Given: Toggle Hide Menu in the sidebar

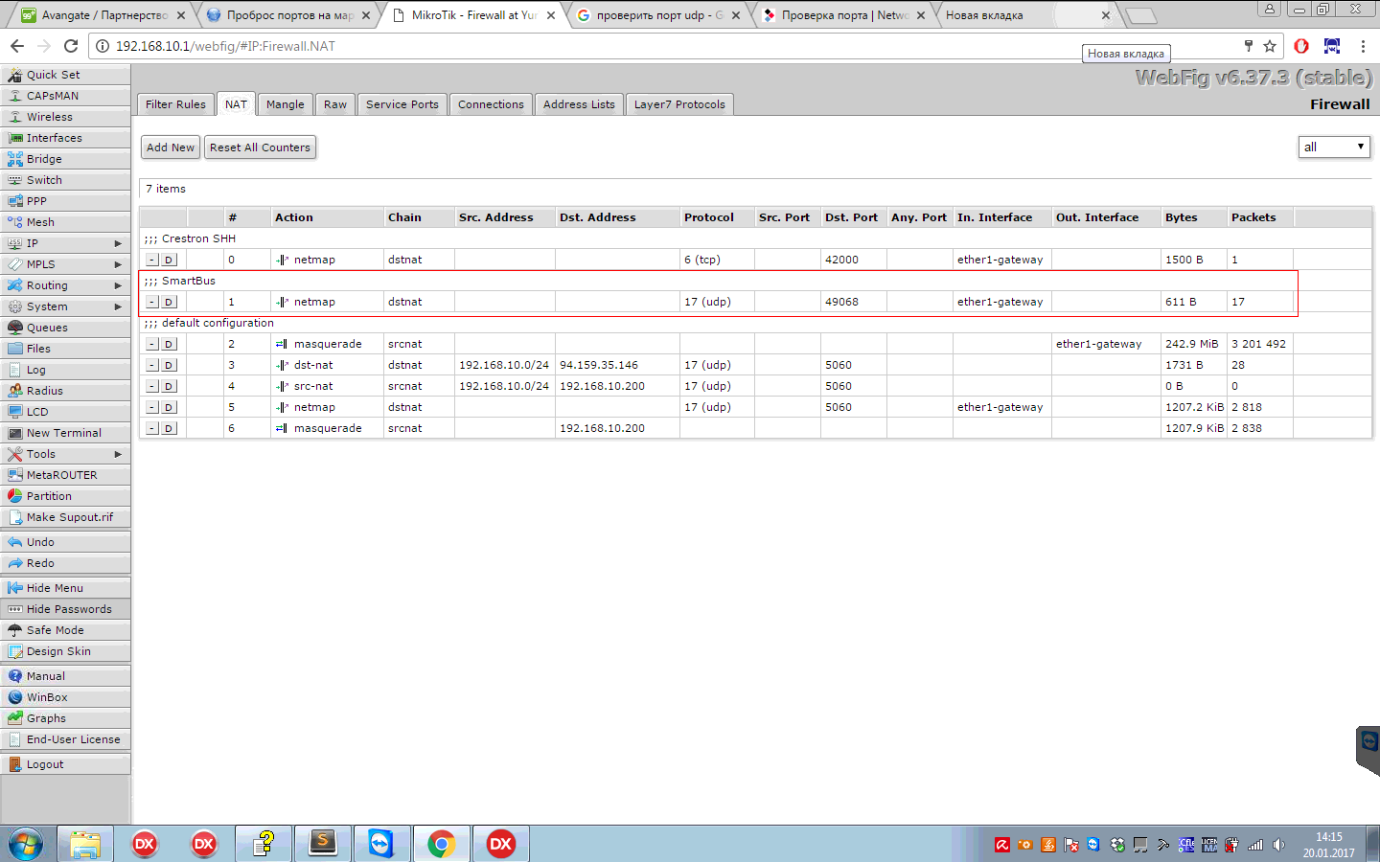Looking at the screenshot, I should 65,588.
